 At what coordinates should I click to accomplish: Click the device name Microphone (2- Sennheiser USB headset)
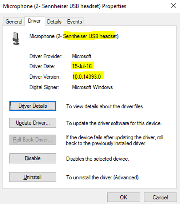74,36
